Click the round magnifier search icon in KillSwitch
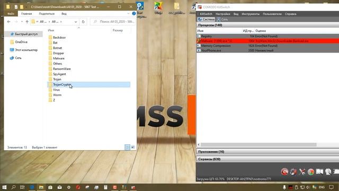 [328, 172]
